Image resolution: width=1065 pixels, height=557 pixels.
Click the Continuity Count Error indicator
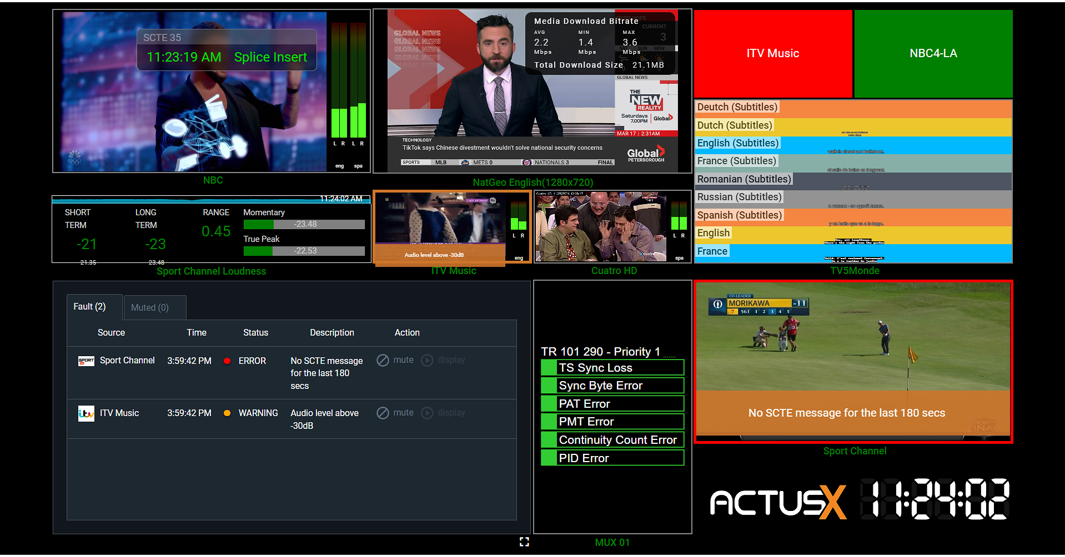(x=612, y=440)
